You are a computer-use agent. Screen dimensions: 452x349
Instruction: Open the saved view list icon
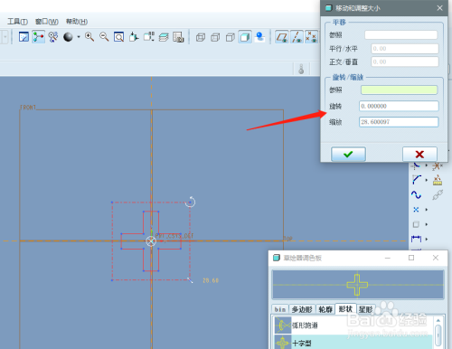click(x=149, y=37)
